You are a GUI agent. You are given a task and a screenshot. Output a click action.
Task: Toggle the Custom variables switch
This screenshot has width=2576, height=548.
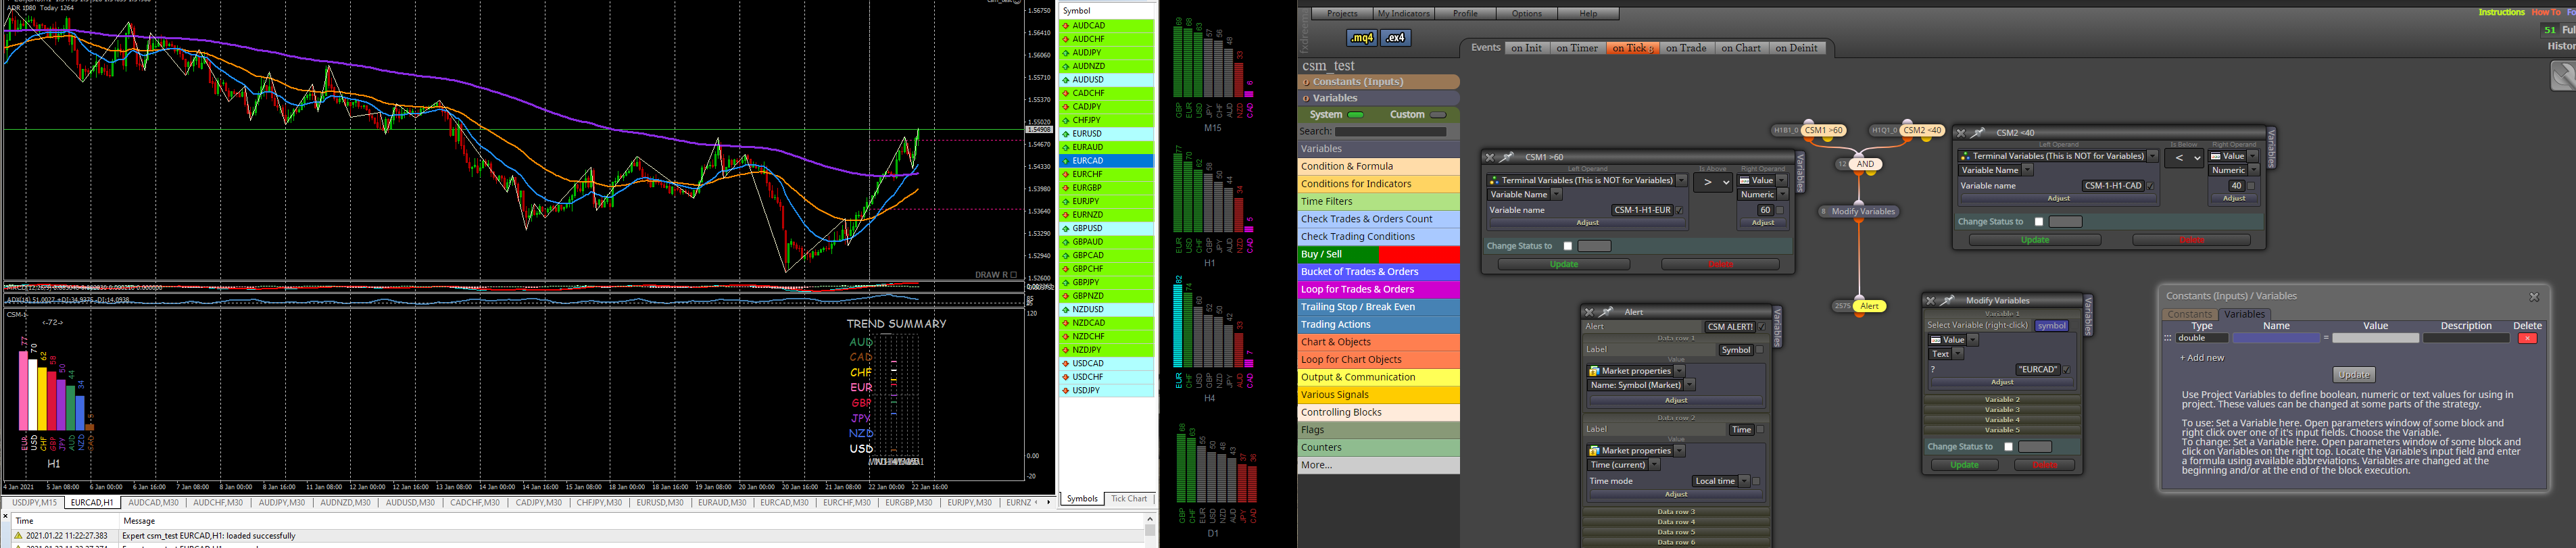pos(1438,115)
